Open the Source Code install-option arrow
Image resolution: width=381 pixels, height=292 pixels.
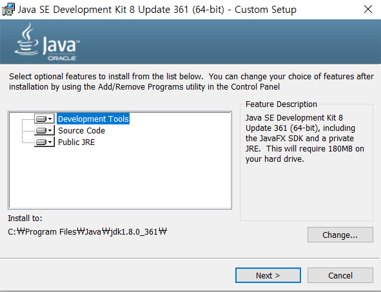coord(50,131)
